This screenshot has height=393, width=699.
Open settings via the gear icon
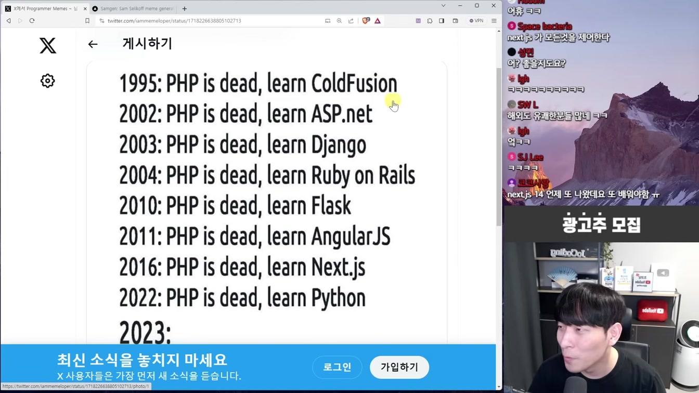point(47,81)
